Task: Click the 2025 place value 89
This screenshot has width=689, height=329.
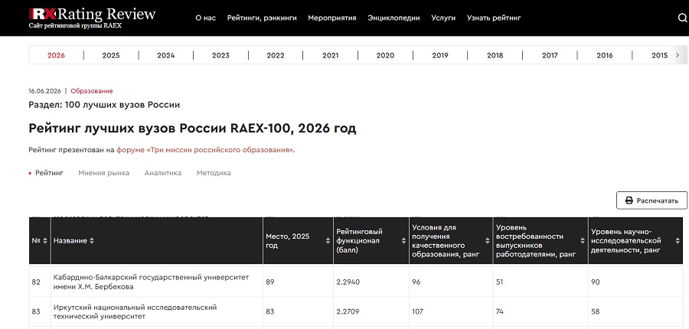Action: (269, 282)
